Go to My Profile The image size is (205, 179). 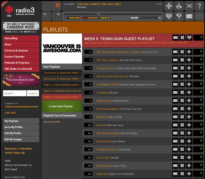tap(21, 127)
